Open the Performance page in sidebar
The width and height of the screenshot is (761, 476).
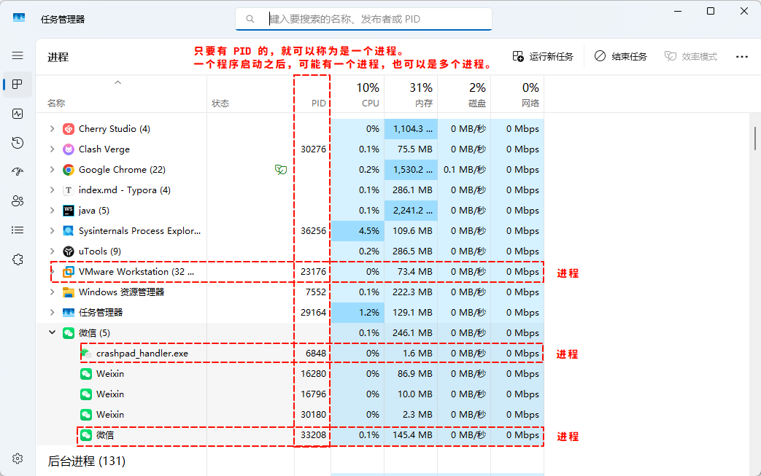[x=18, y=114]
